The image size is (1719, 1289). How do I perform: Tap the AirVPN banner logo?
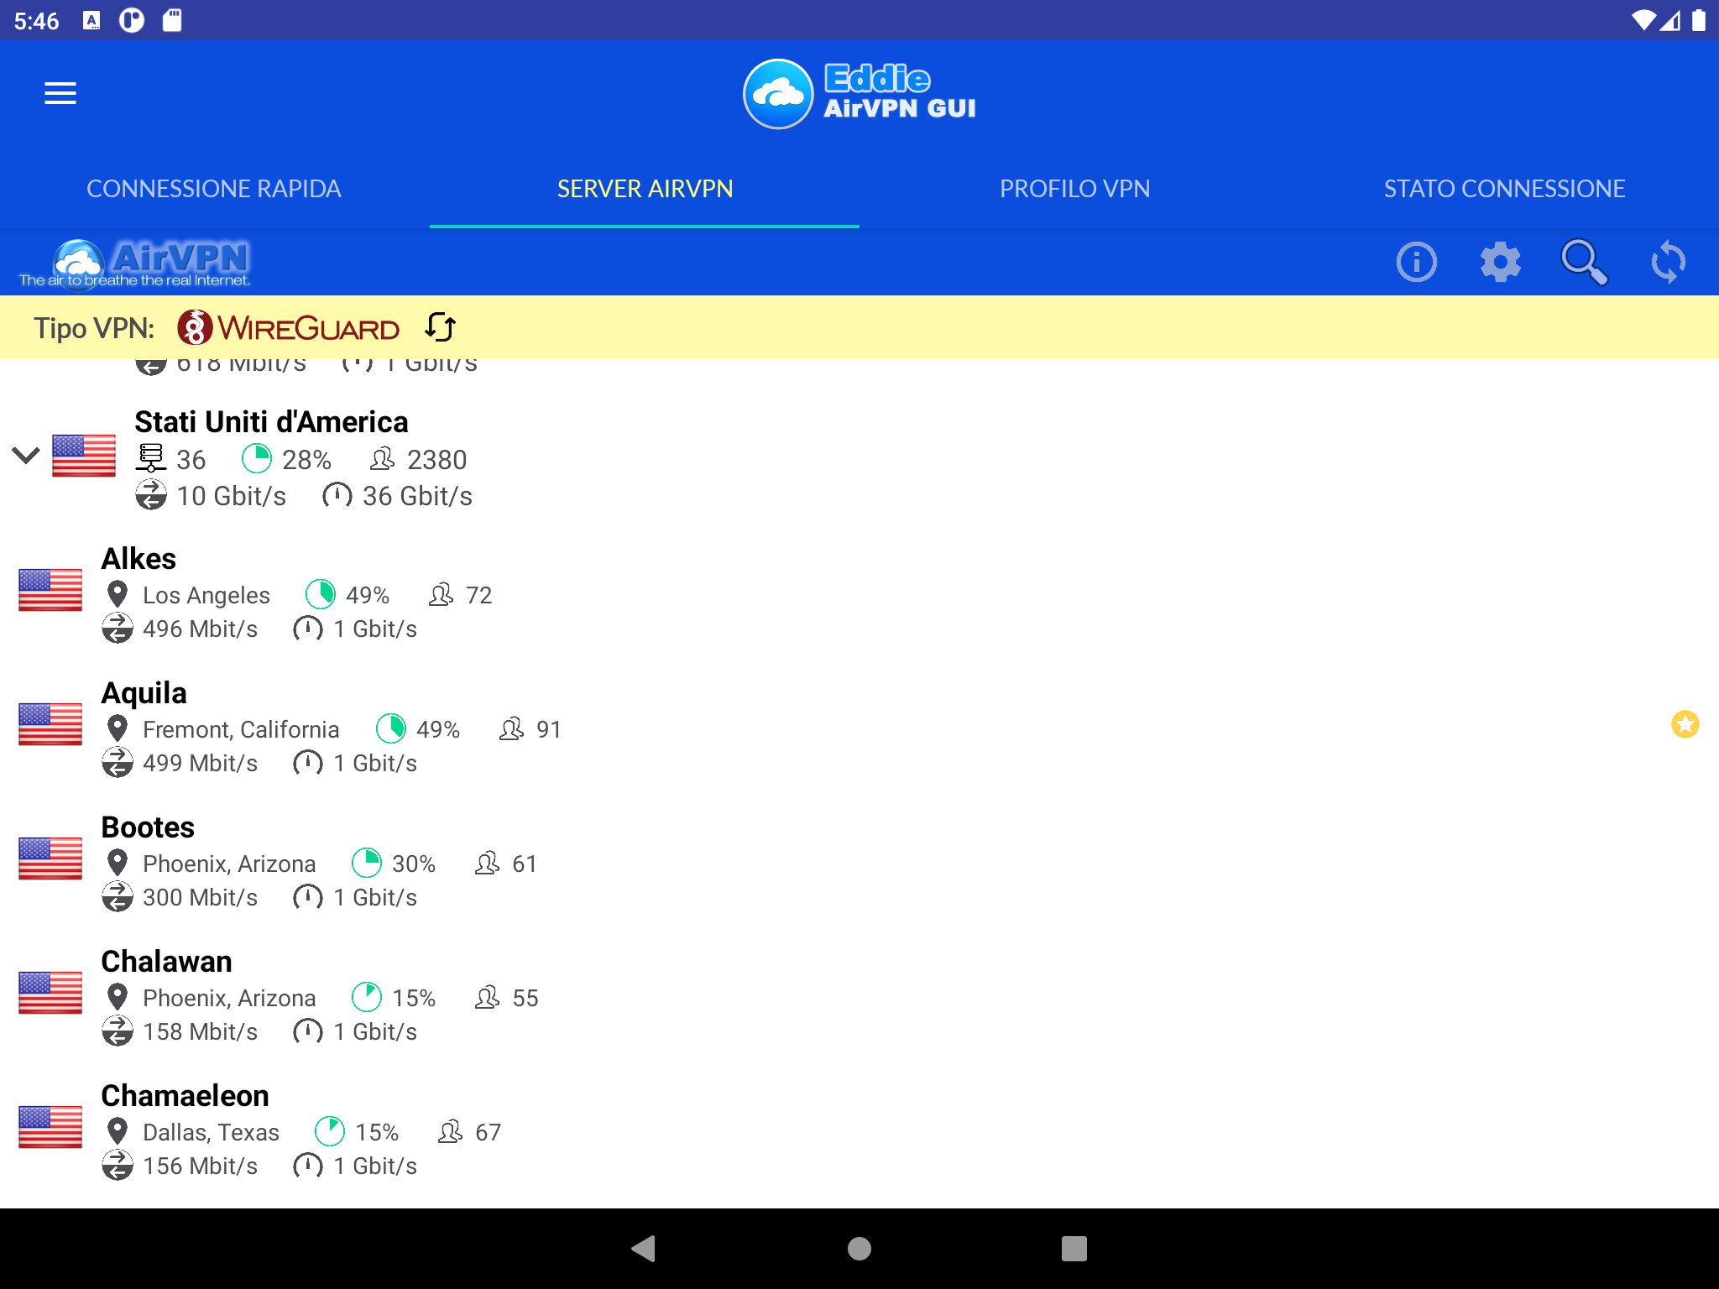[134, 264]
